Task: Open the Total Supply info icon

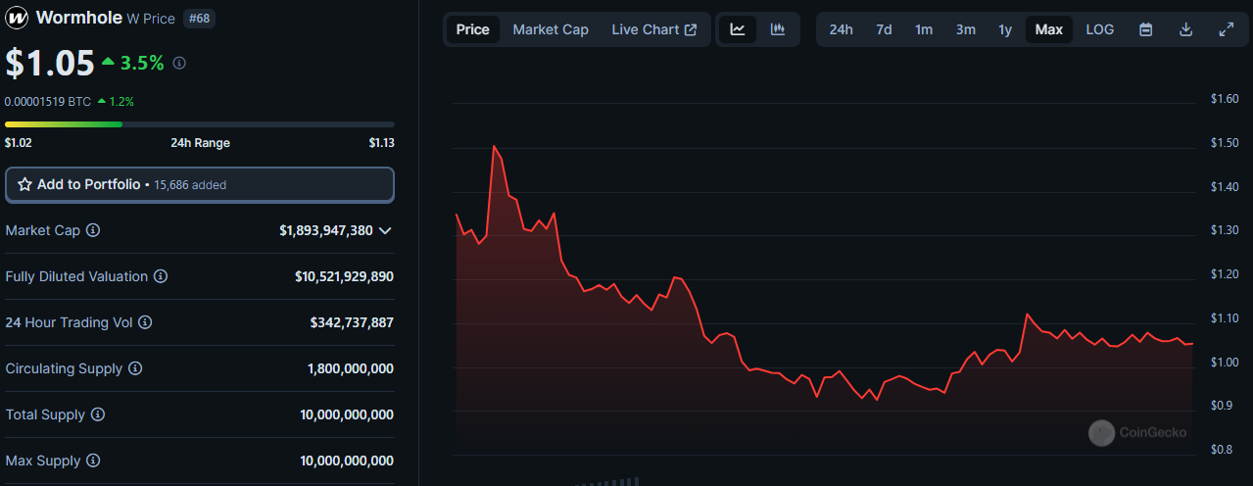Action: tap(98, 414)
